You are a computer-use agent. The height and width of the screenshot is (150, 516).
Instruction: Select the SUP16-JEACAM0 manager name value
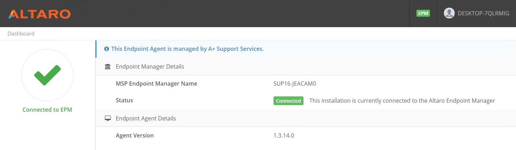point(295,84)
